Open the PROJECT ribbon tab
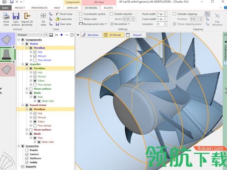The height and width of the screenshot is (170, 227). click(x=20, y=8)
